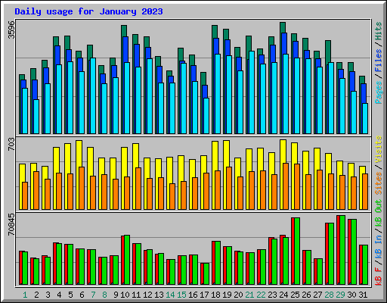Click day label 13 on the x-axis

click(x=159, y=295)
